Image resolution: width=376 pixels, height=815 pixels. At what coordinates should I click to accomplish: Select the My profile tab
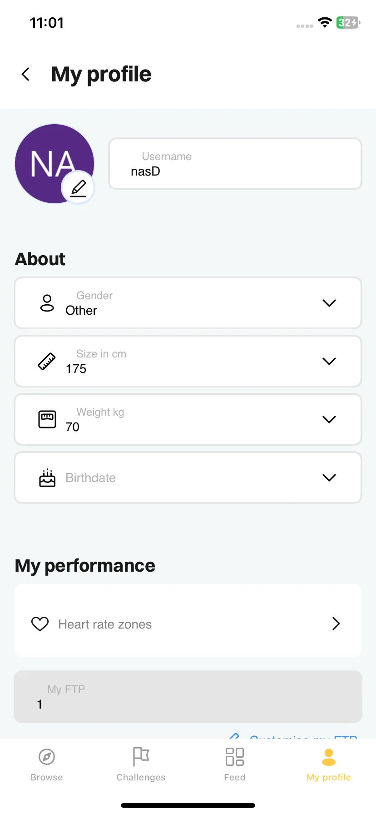329,764
